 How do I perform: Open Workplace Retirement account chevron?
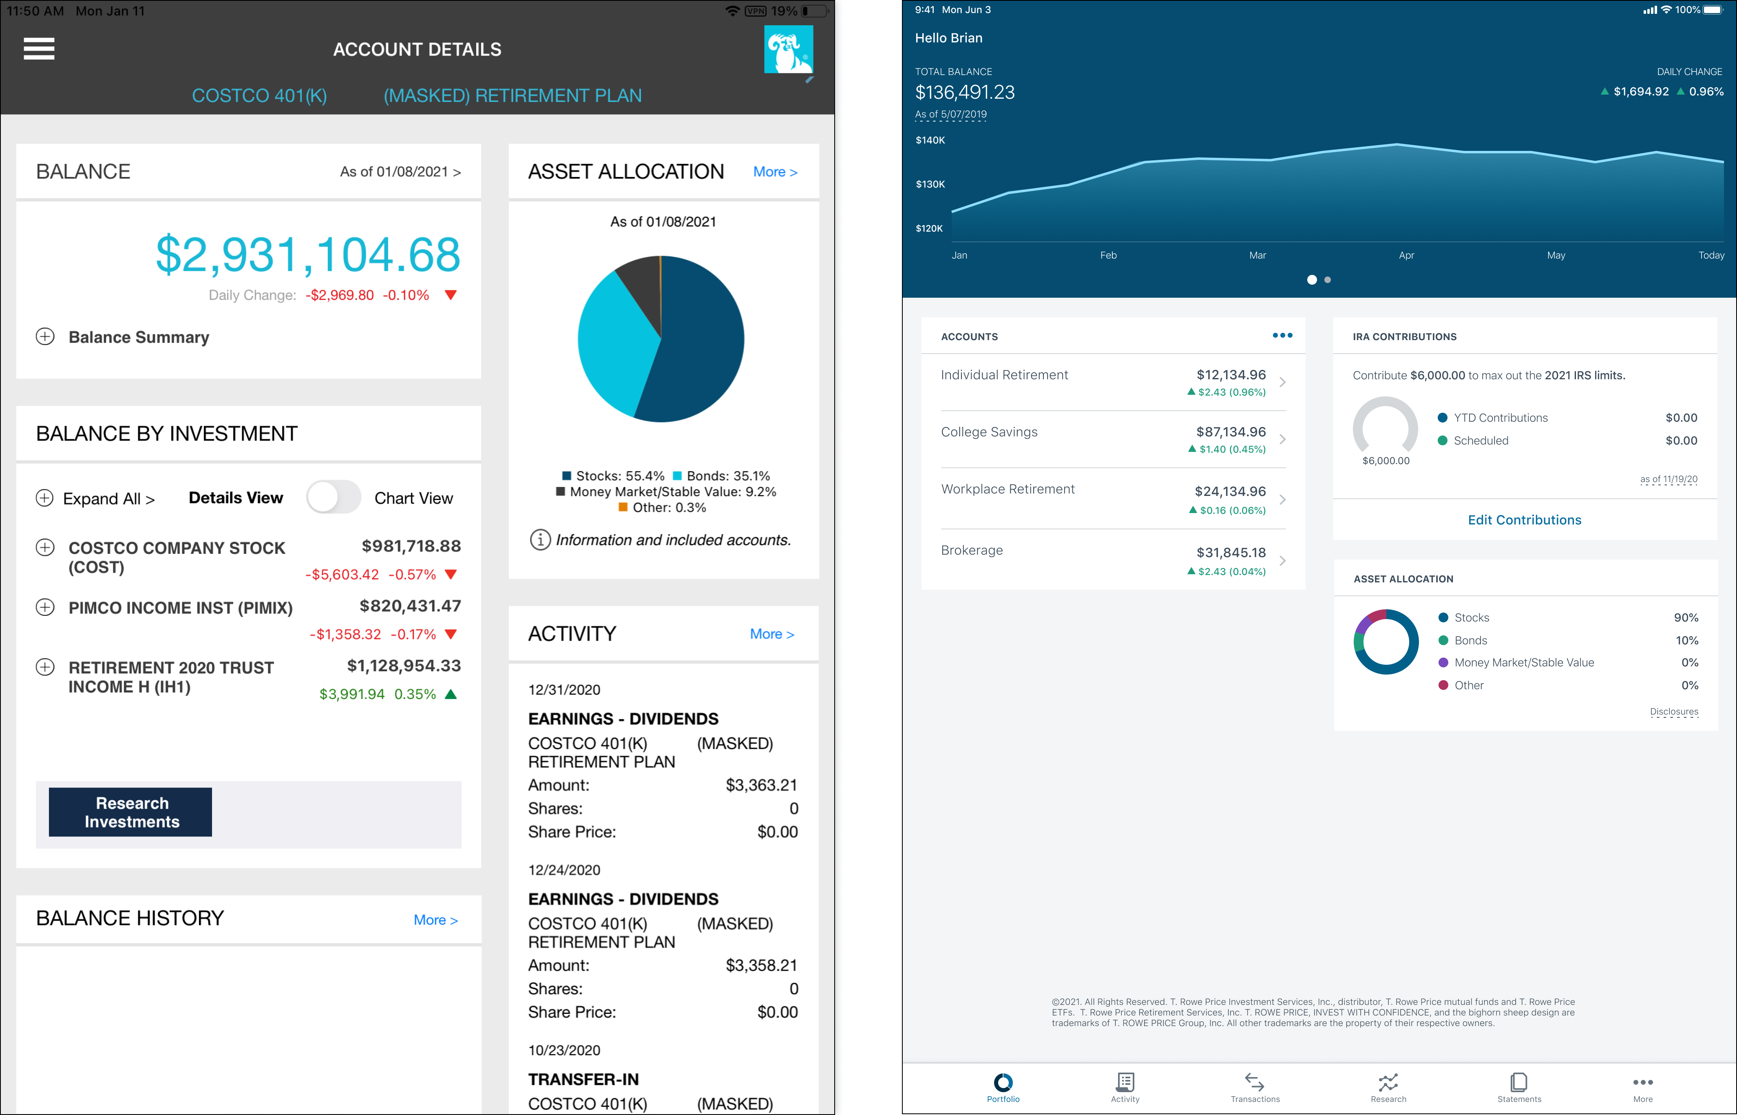tap(1282, 499)
